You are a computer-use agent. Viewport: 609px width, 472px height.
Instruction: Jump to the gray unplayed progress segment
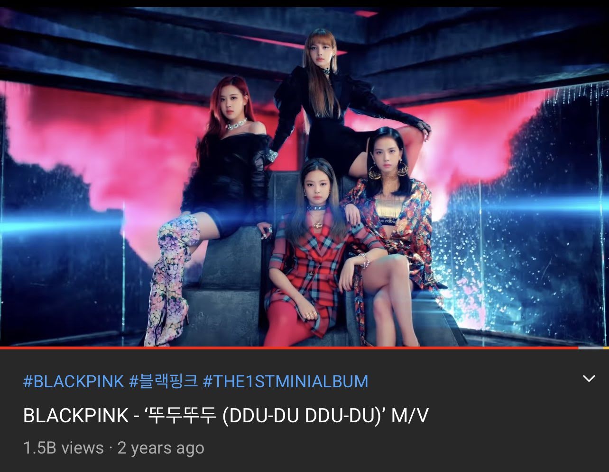pyautogui.click(x=590, y=348)
